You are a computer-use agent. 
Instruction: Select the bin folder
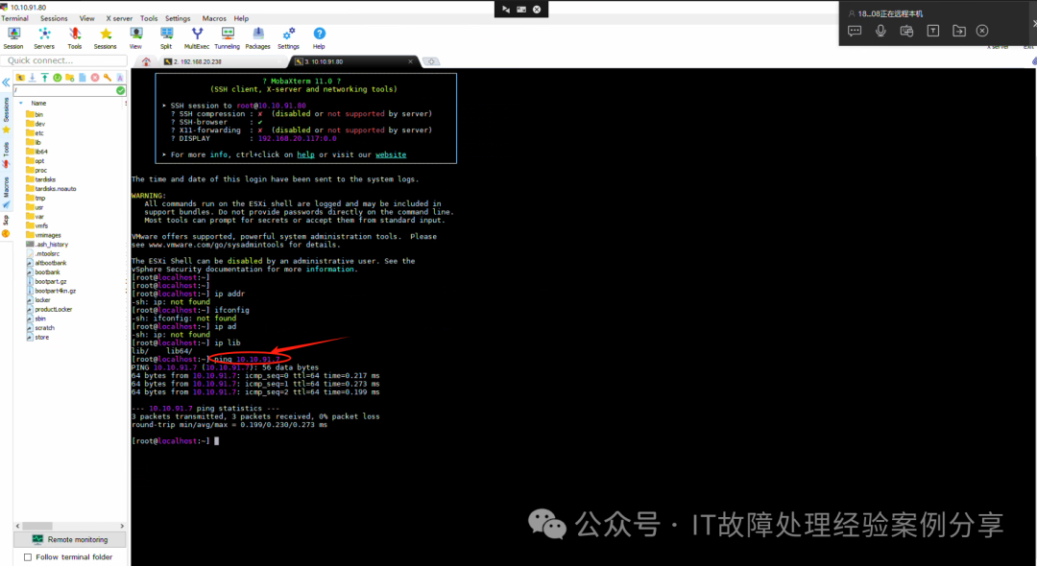tap(35, 114)
